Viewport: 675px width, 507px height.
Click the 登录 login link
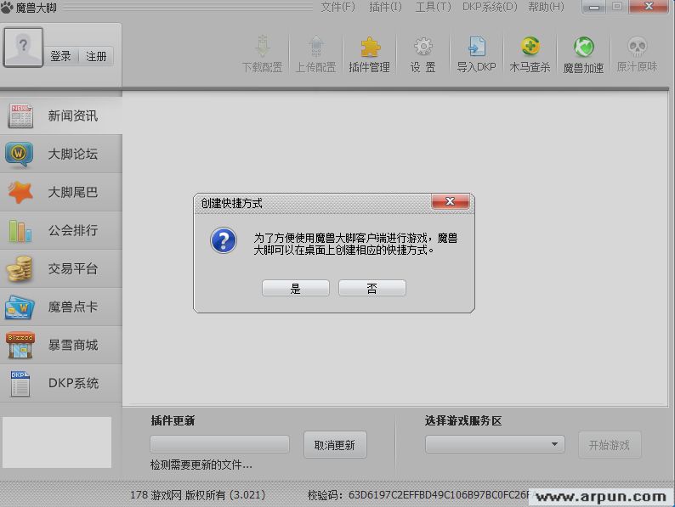(60, 56)
